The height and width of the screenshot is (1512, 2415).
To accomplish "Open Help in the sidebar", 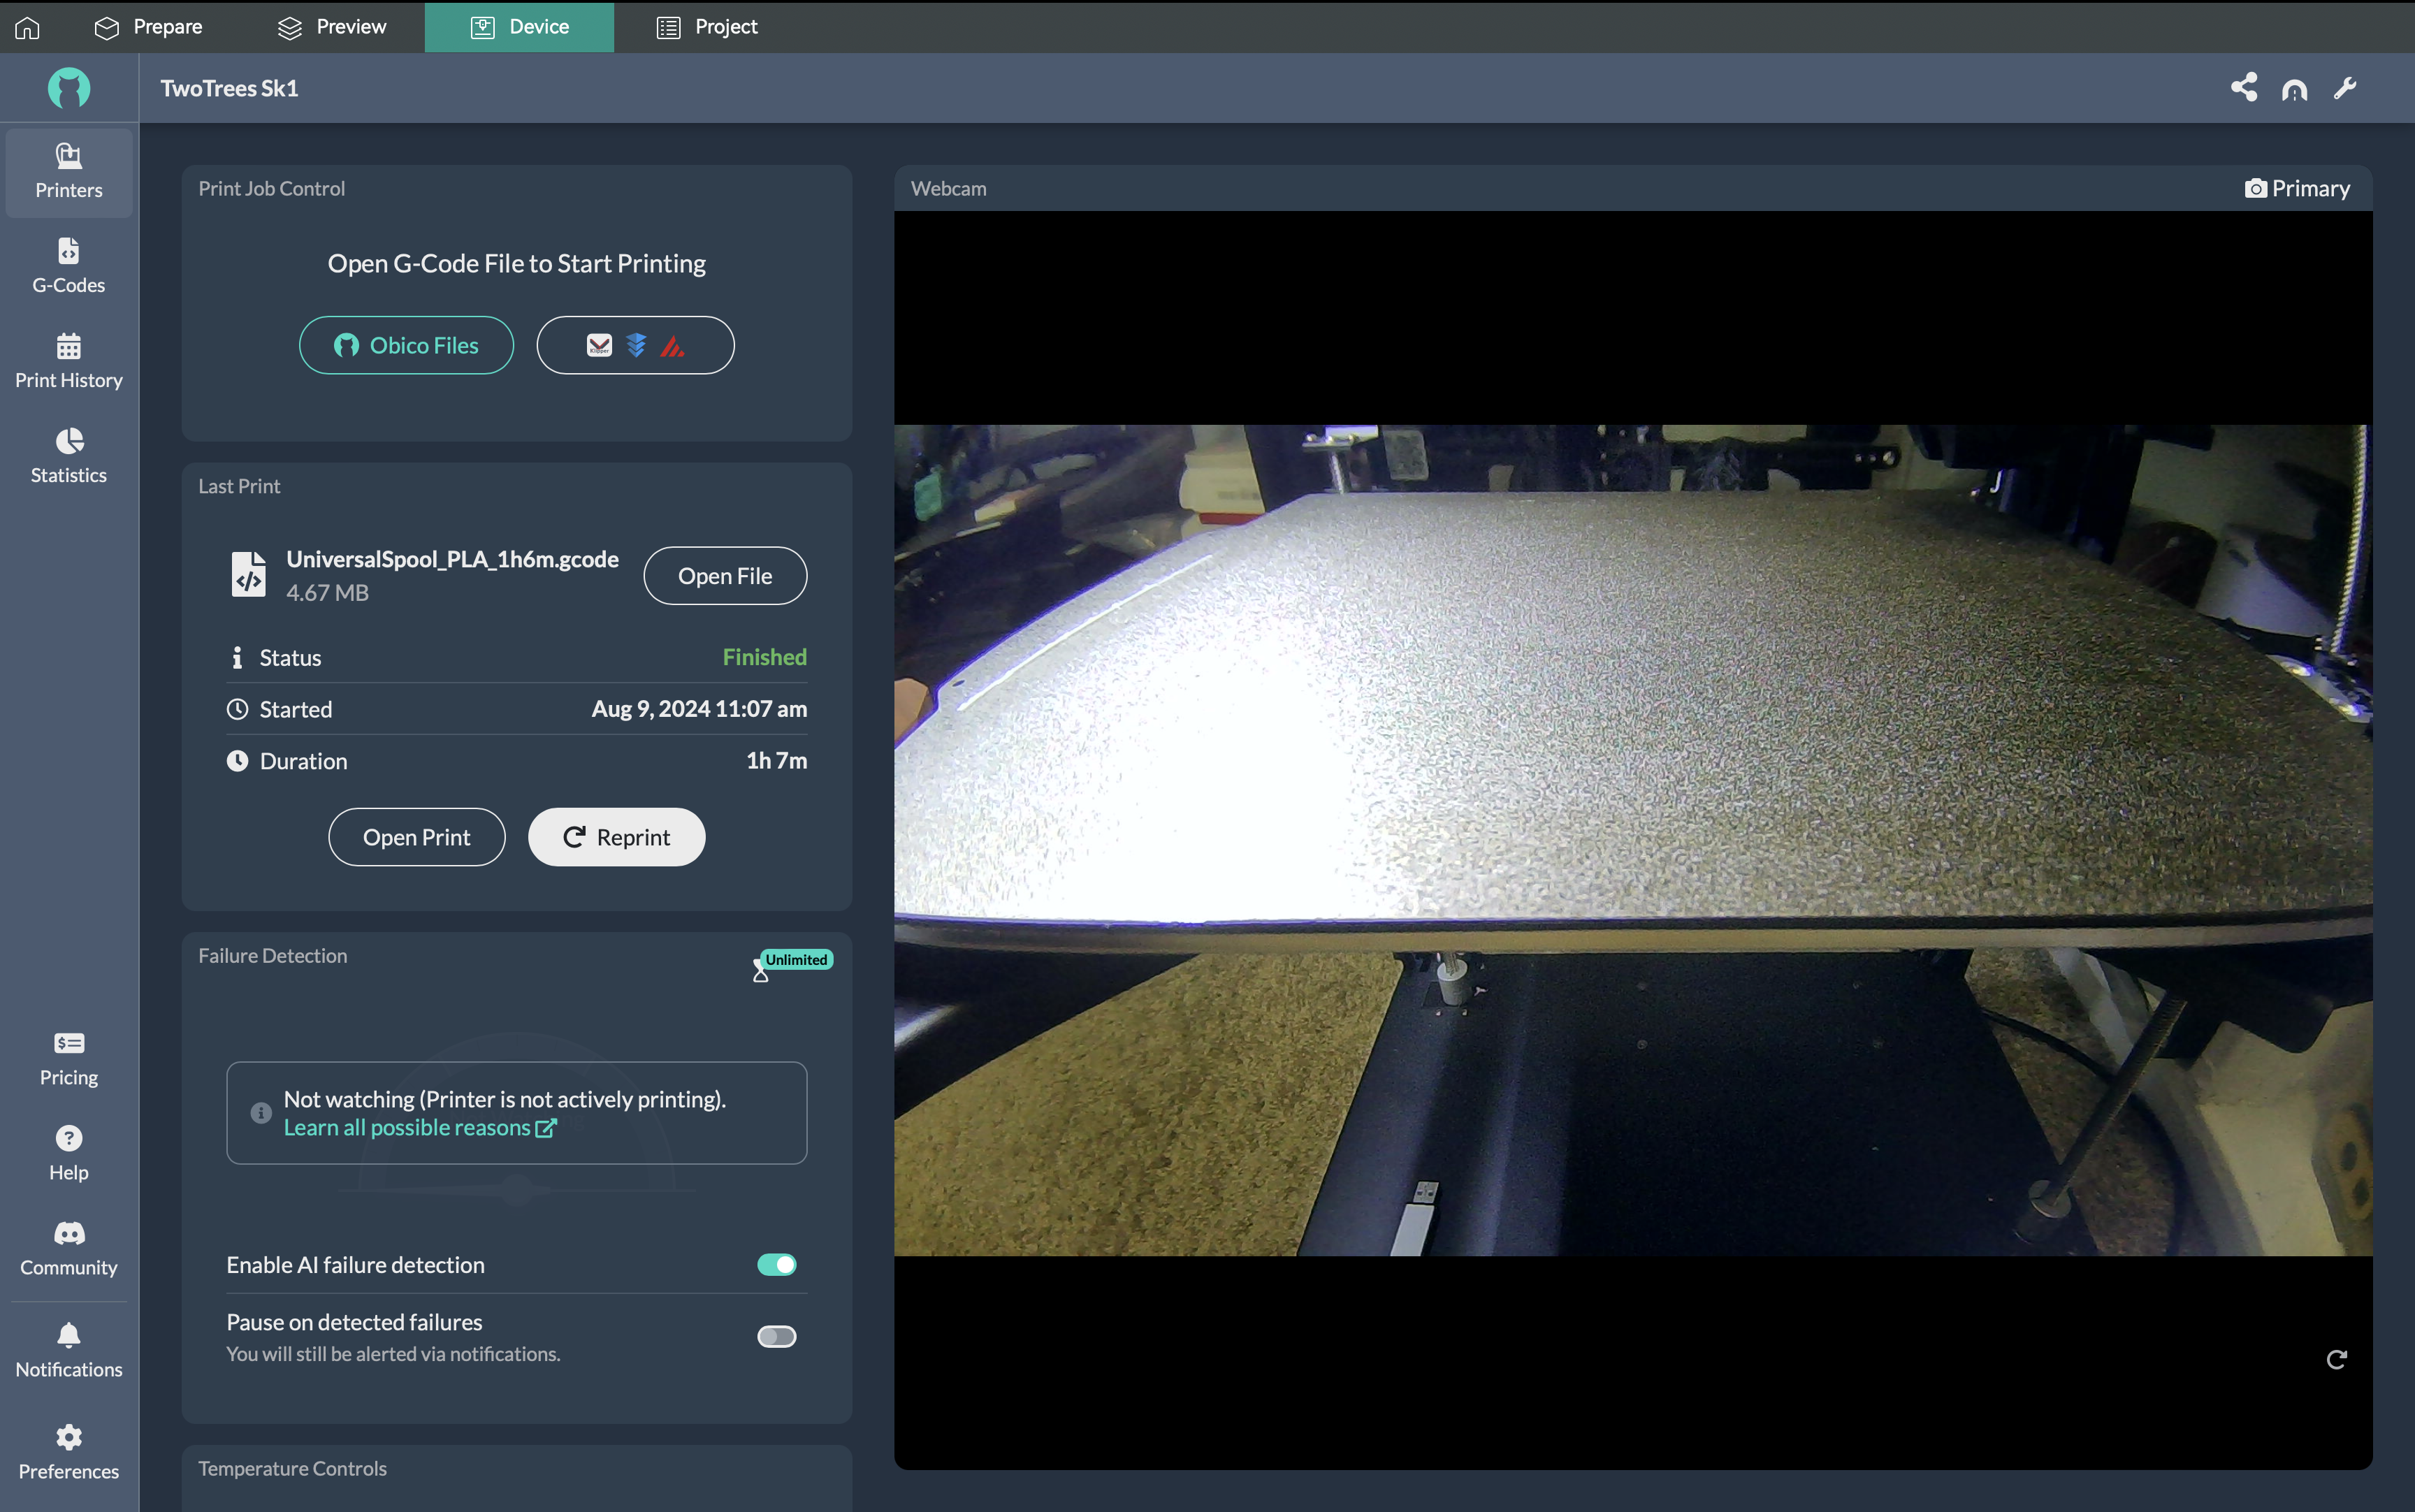I will 69,1154.
